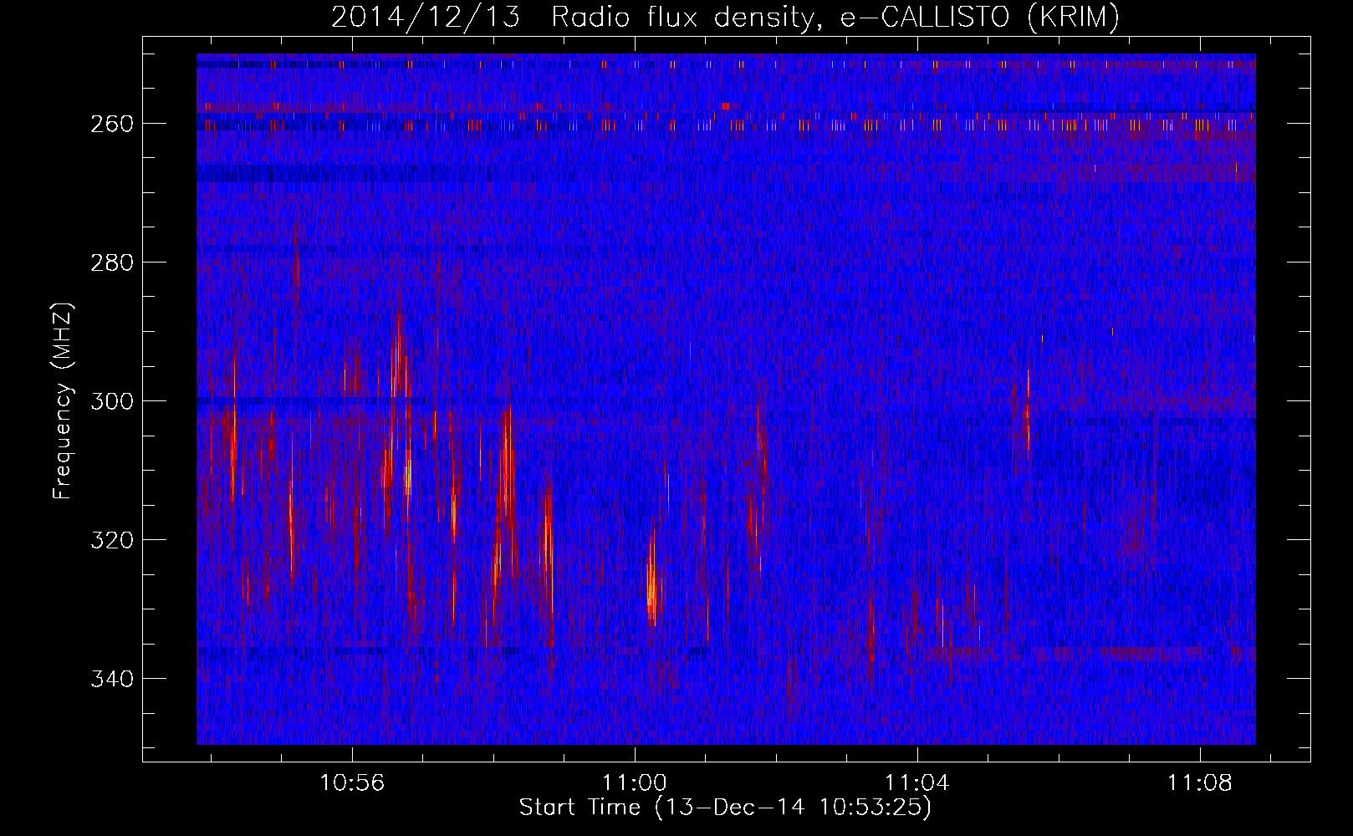Click the 320 frequency tick label
This screenshot has height=836, width=1353.
pyautogui.click(x=111, y=540)
